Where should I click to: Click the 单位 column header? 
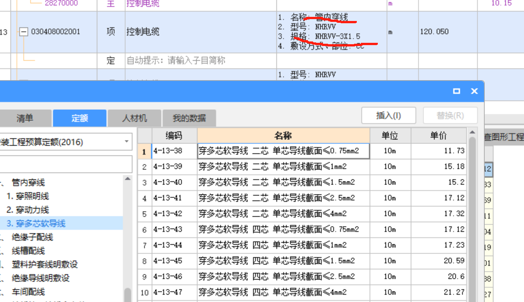(390, 136)
